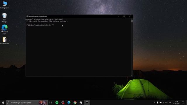Image resolution: width=187 pixels, height=105 pixels.
Task: Select the YucehonosTV desktop icon
Action: coord(5,41)
